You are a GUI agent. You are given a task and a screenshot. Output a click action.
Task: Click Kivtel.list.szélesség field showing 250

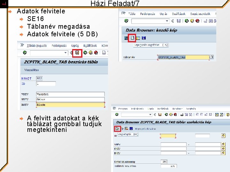164,161
